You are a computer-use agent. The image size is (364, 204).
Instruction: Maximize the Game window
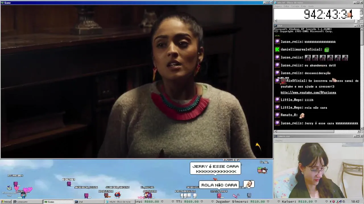[268, 3]
